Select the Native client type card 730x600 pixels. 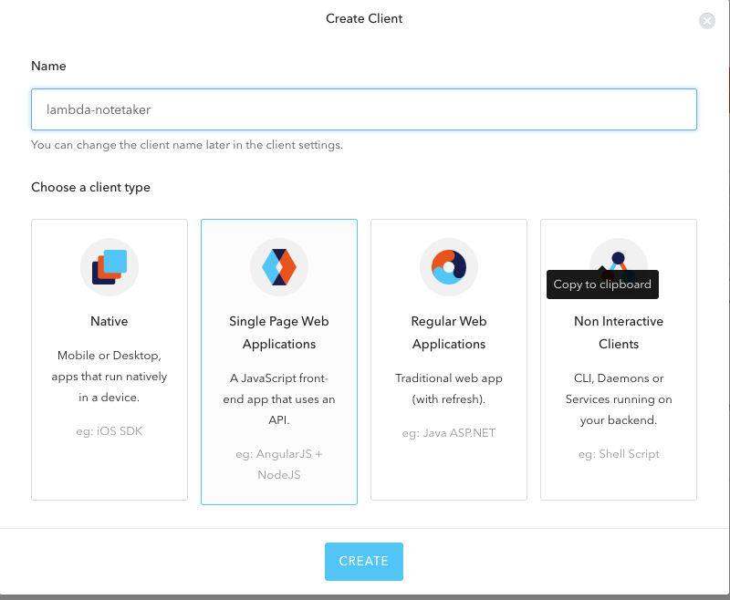(x=109, y=359)
